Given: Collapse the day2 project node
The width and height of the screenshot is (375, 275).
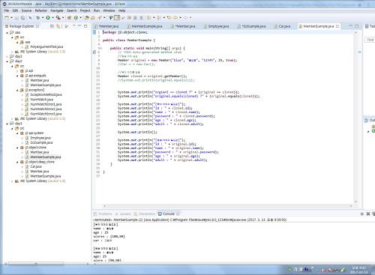Looking at the screenshot, I should coord(7,61).
